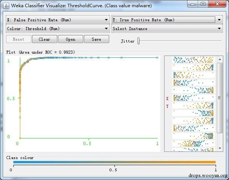This screenshot has height=180, width=229.
Task: Select the first attribute strip in side panel
Action: click(x=194, y=60)
